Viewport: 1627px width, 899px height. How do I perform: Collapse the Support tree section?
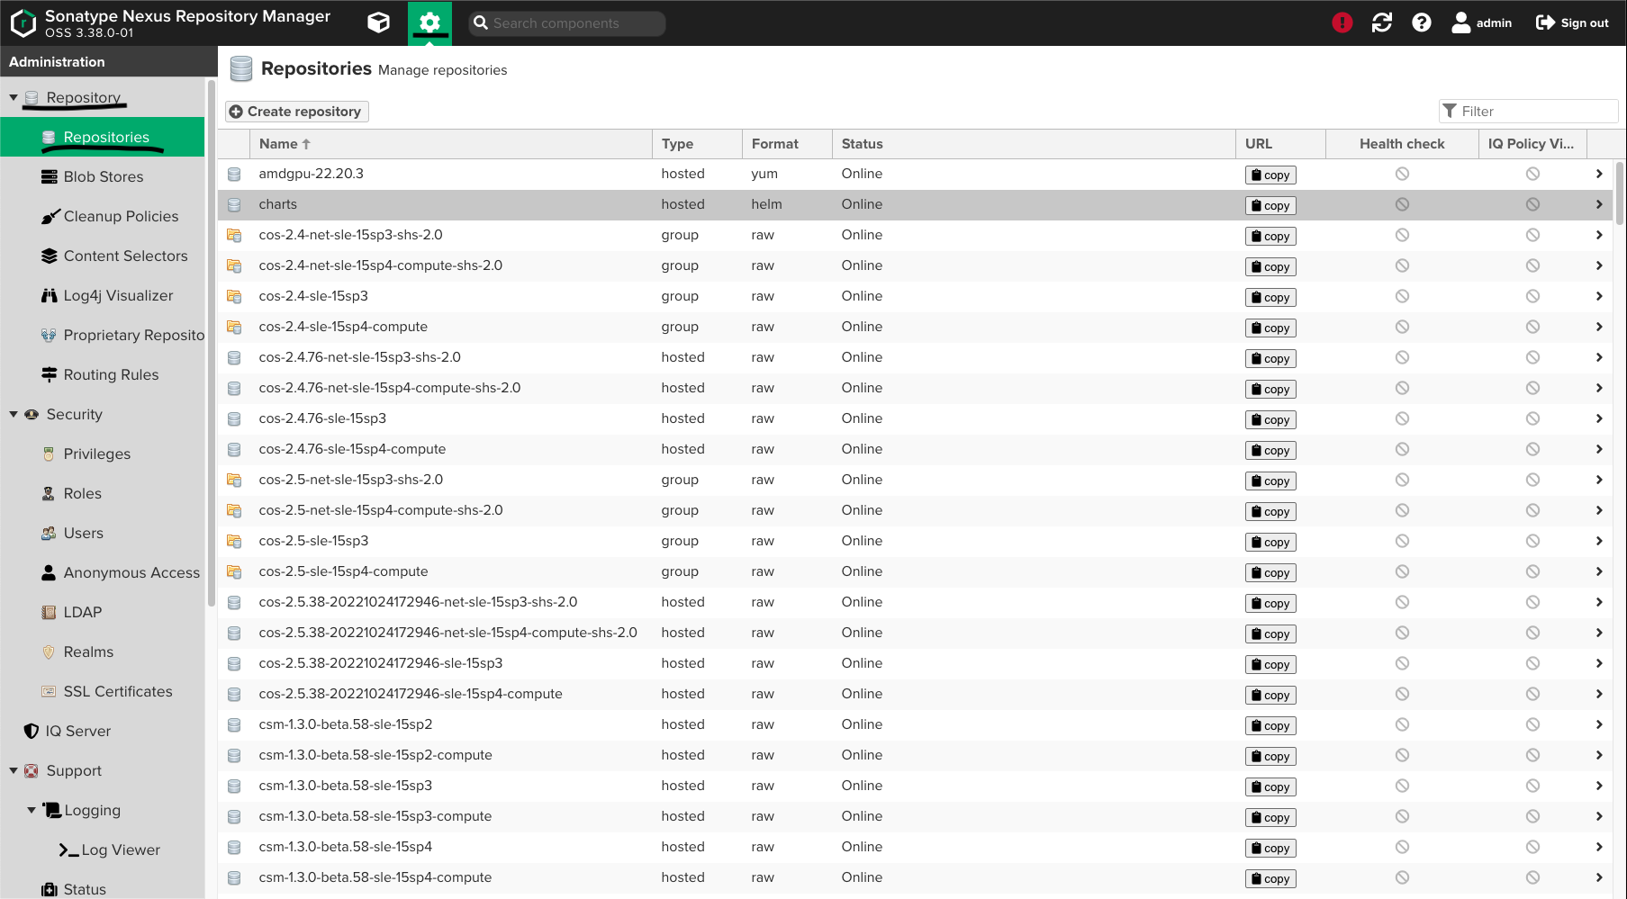pyautogui.click(x=14, y=770)
